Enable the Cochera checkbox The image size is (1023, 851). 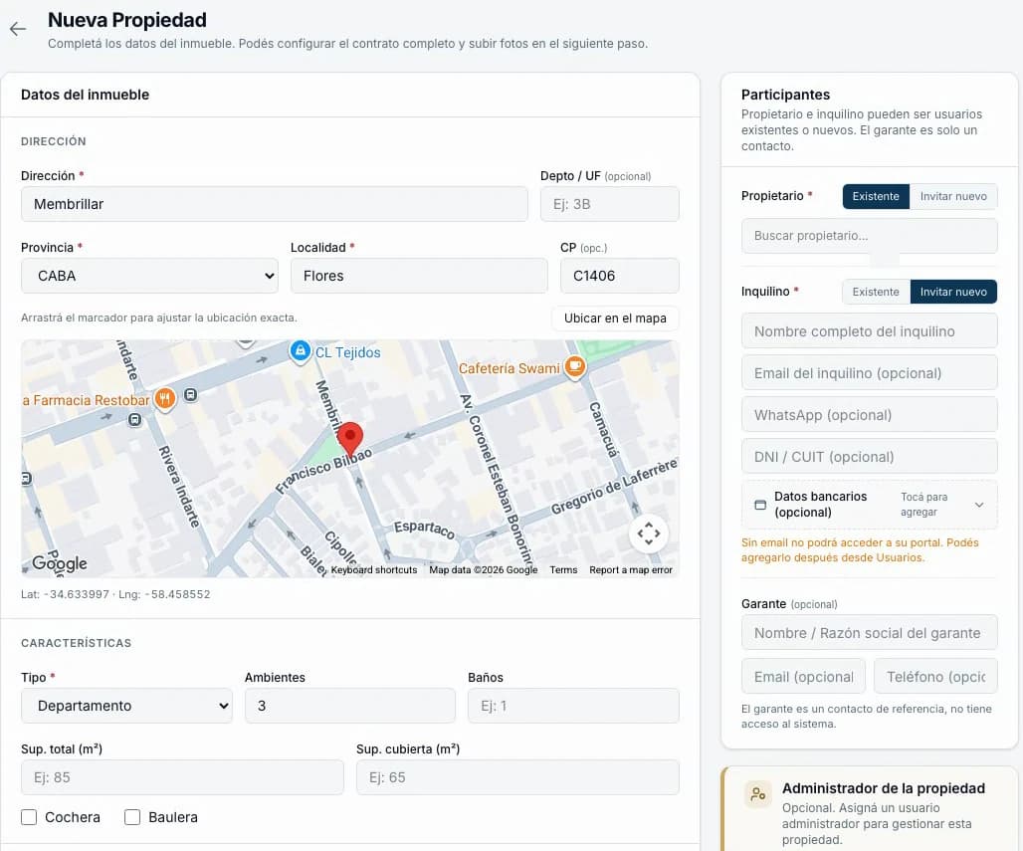pyautogui.click(x=29, y=817)
